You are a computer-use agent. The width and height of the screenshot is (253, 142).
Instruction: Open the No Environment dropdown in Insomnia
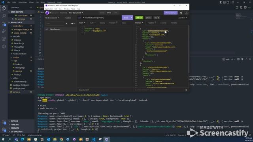point(52,18)
